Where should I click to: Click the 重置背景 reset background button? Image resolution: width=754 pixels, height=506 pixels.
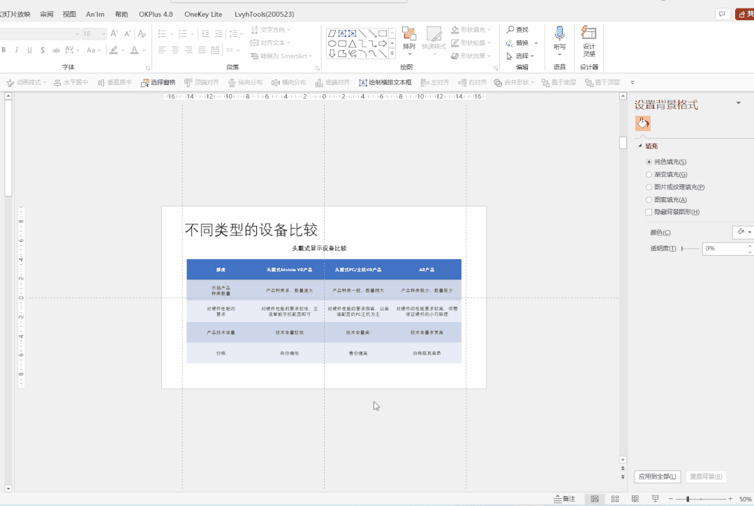[706, 476]
